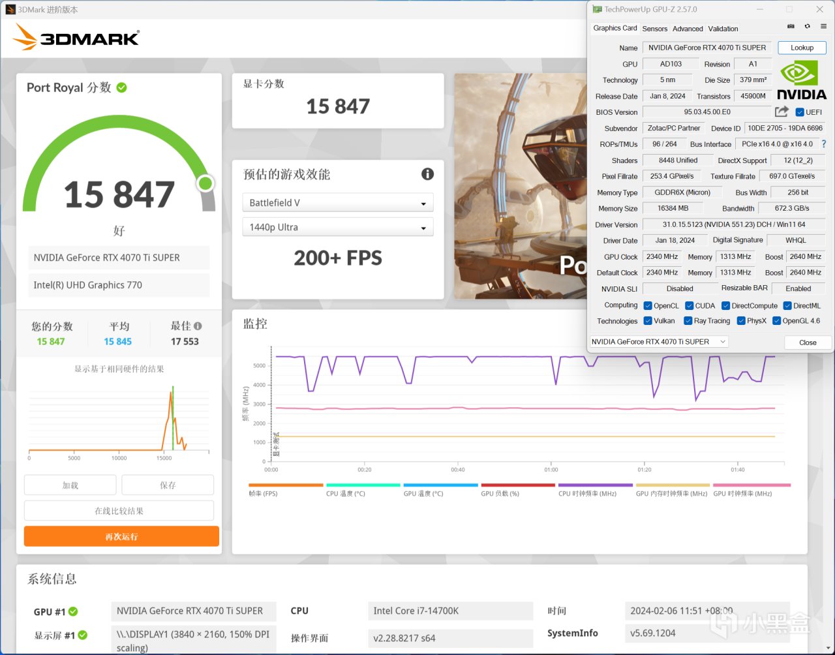
Task: Click the green check beside GPU #1
Action: 73,611
